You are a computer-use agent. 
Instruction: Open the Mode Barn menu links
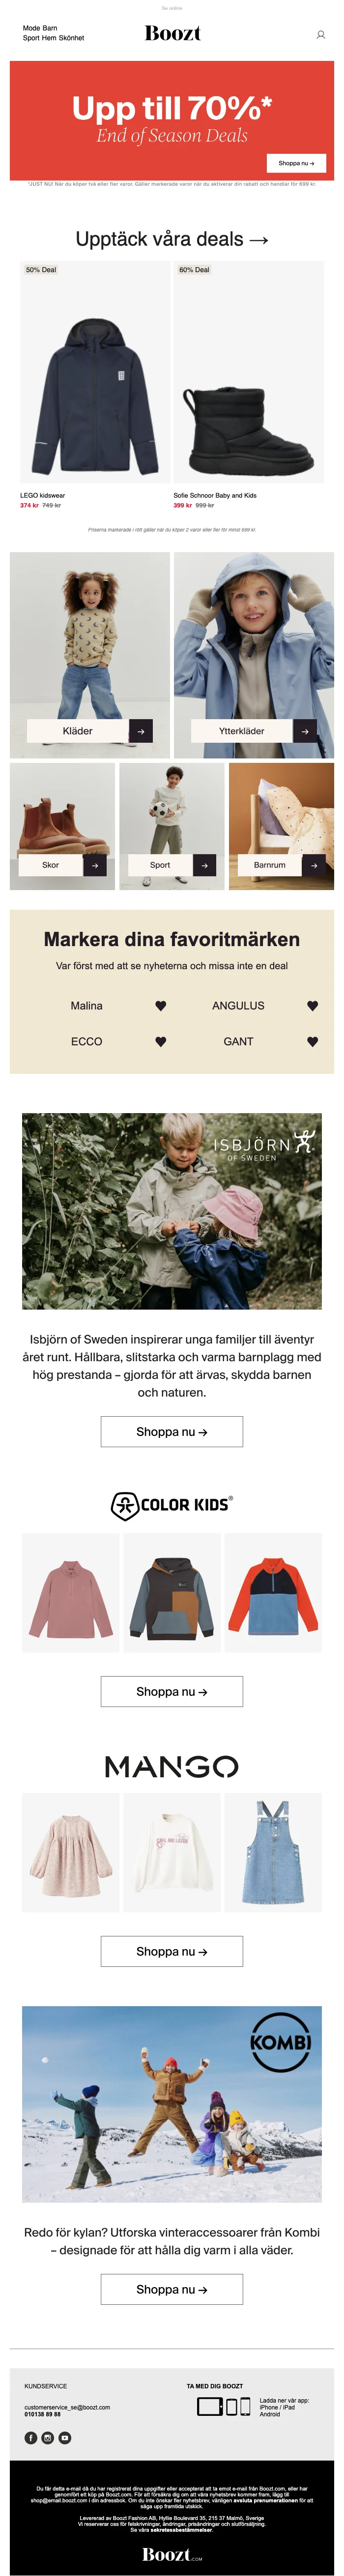[40, 28]
